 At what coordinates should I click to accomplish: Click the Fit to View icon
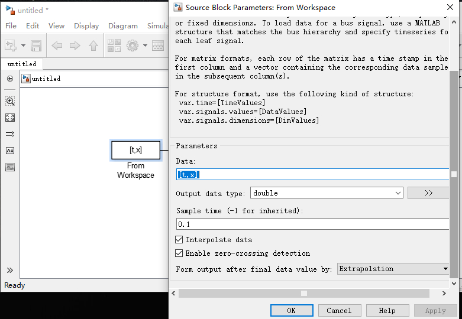point(10,118)
